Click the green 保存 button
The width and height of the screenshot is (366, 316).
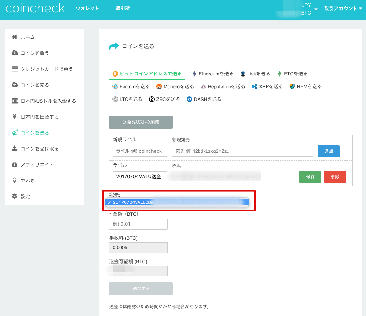[310, 177]
